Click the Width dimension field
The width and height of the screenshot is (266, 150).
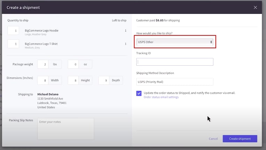click(x=43, y=80)
